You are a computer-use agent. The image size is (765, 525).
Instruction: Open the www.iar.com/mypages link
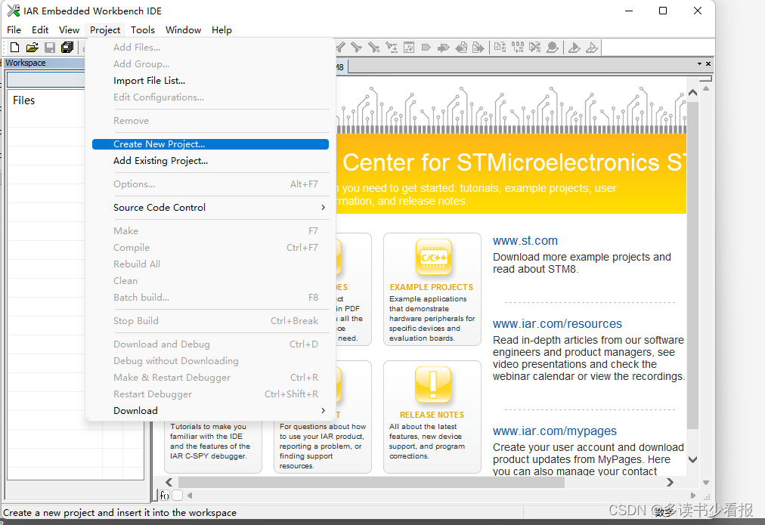[x=555, y=431]
